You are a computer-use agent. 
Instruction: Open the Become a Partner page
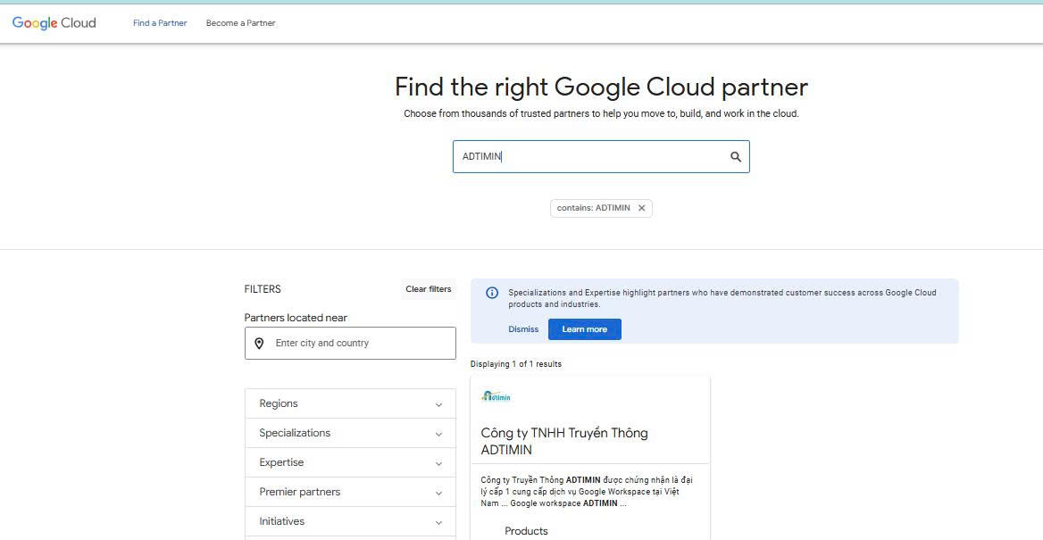(x=240, y=23)
